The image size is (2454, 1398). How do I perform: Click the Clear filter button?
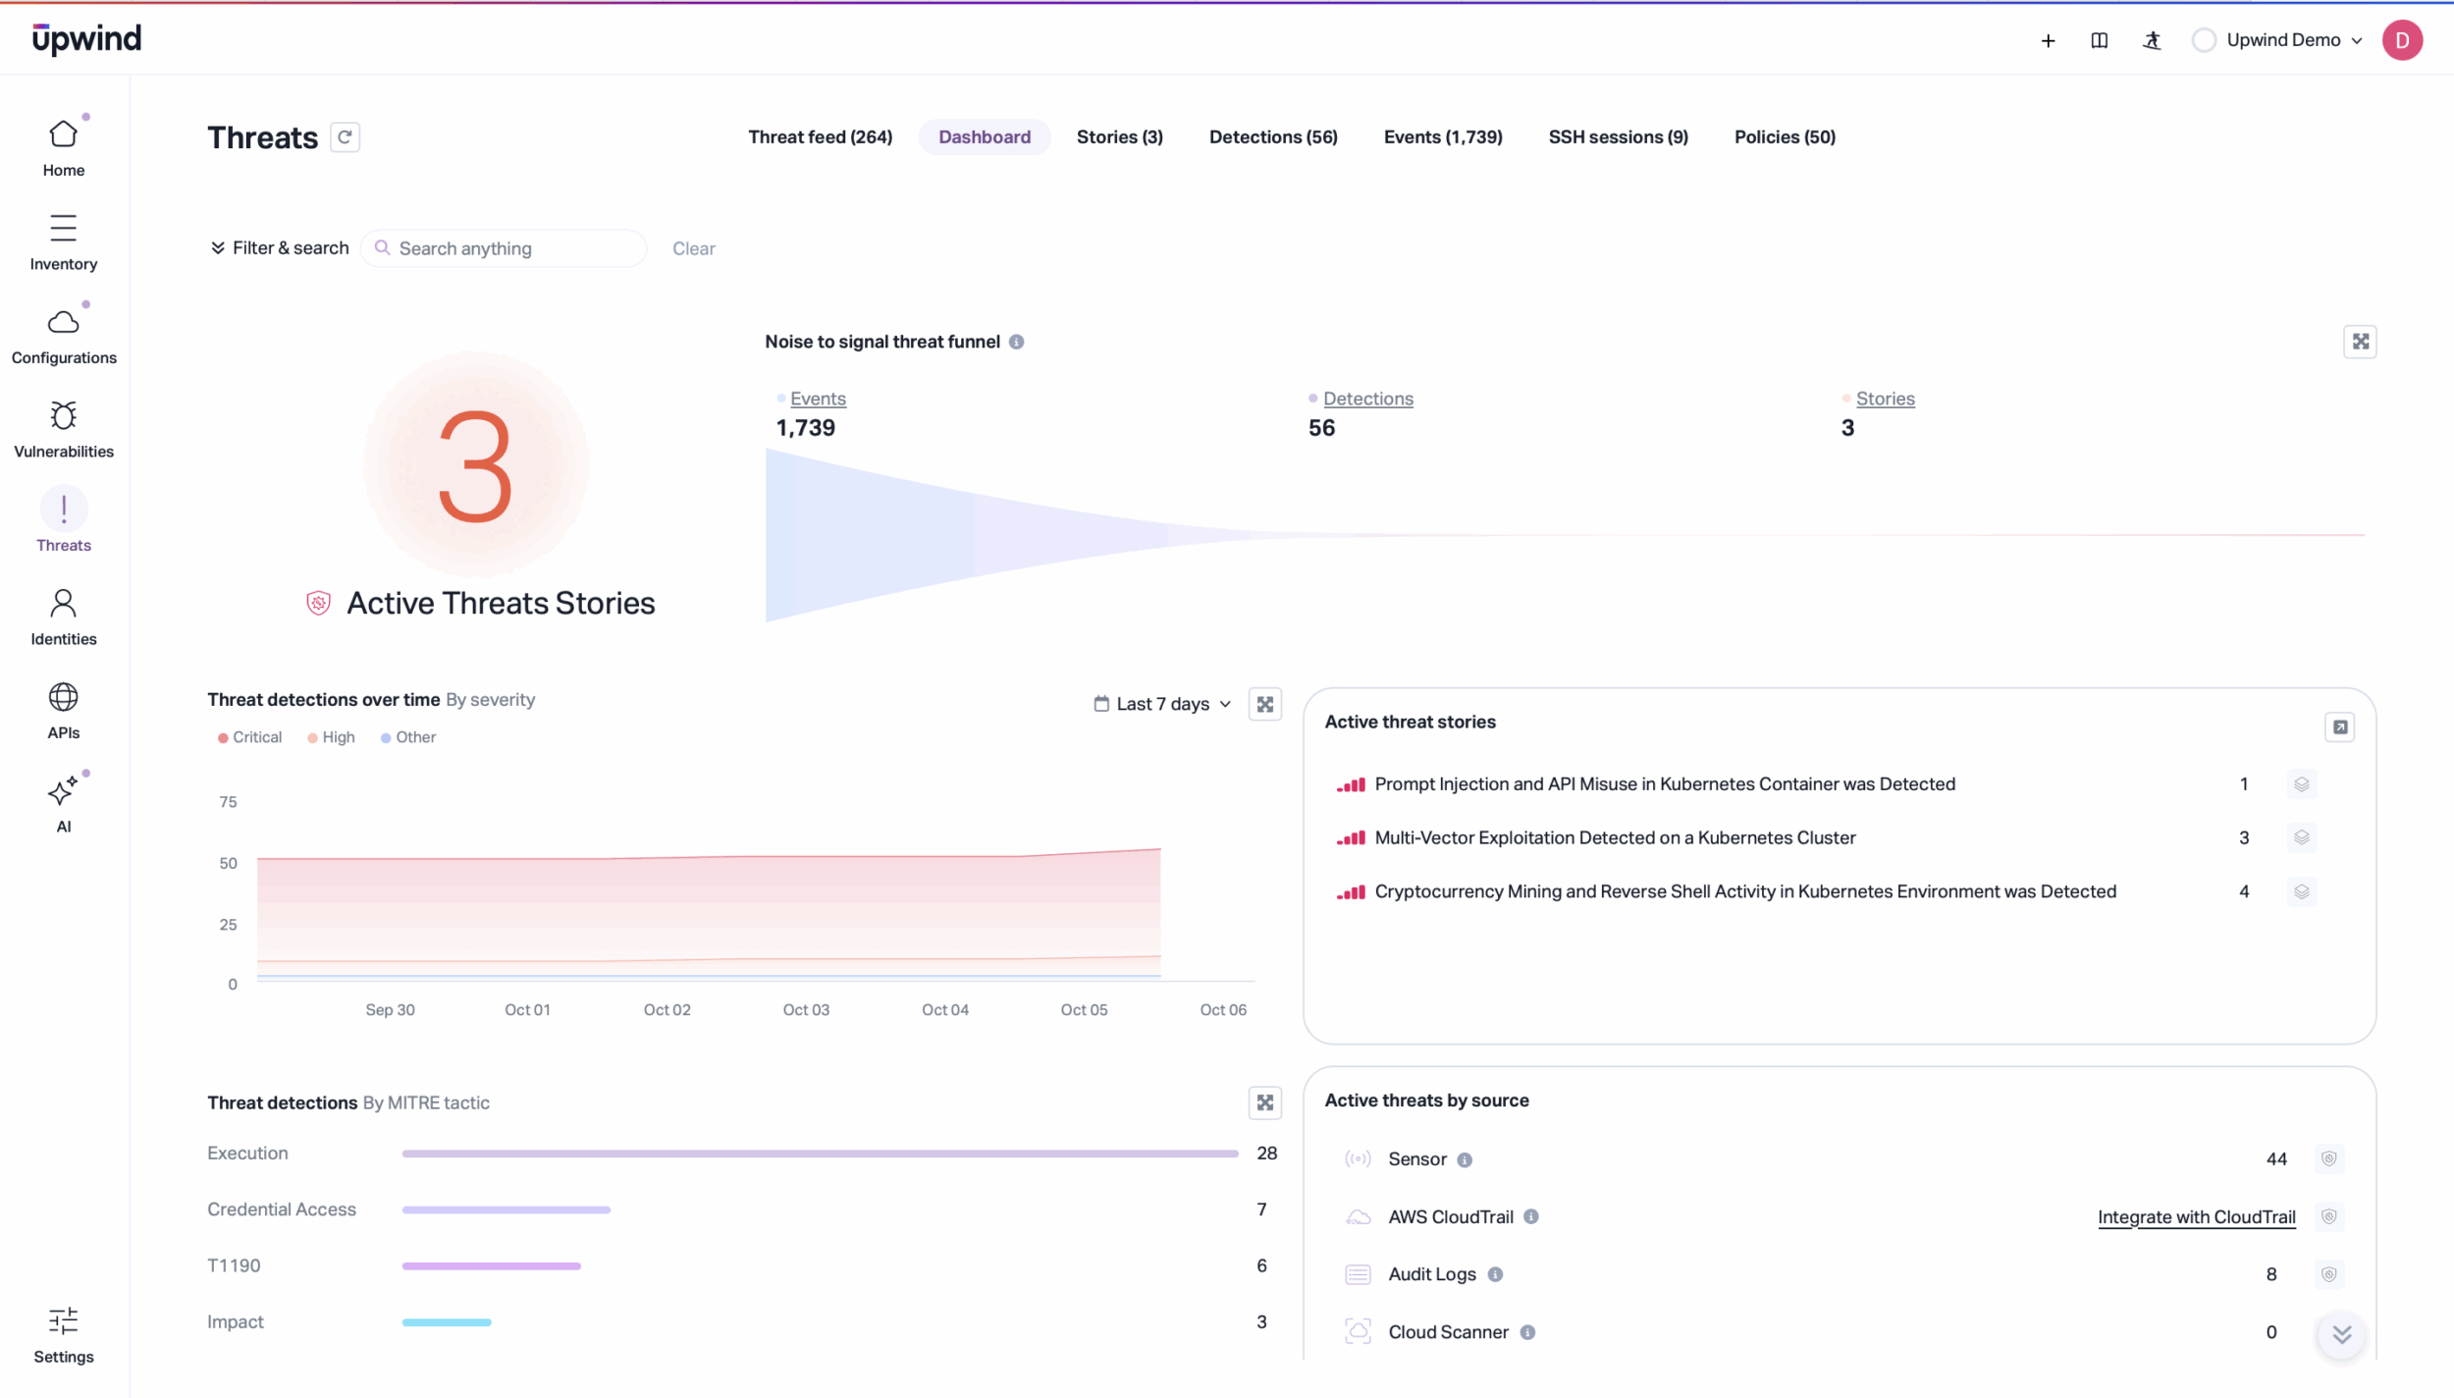click(x=693, y=248)
